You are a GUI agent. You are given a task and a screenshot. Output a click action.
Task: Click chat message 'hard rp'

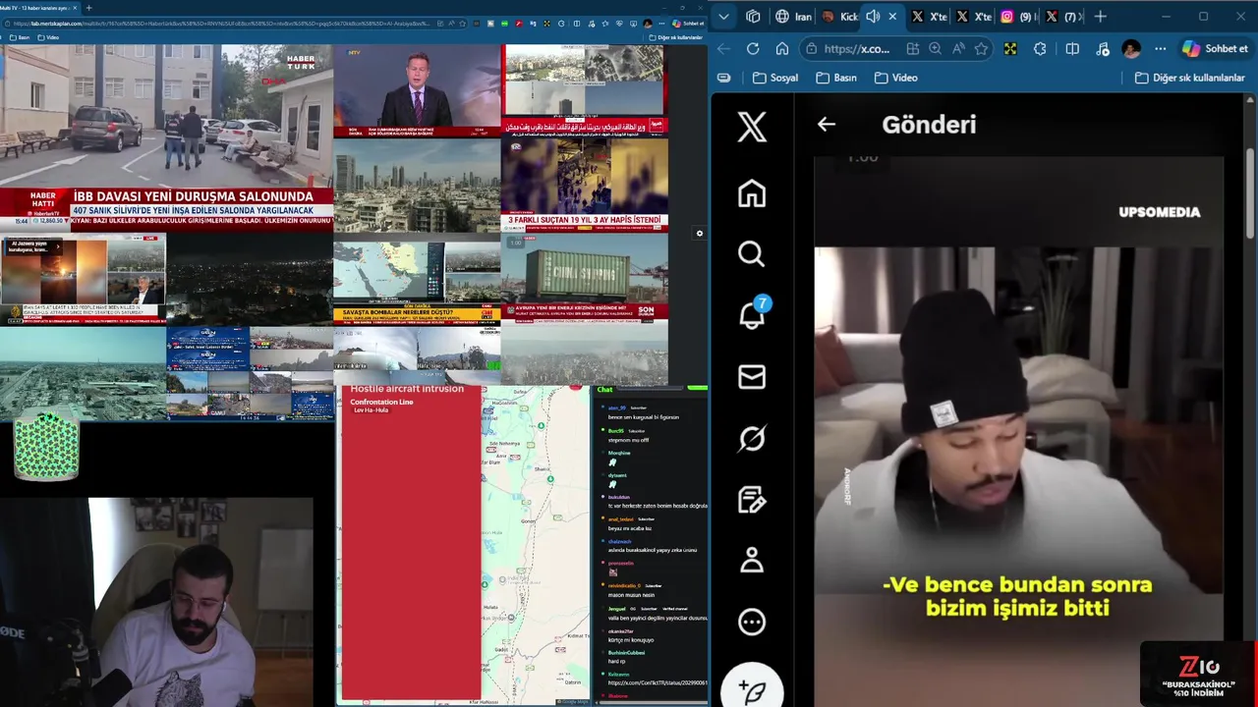[x=616, y=661]
